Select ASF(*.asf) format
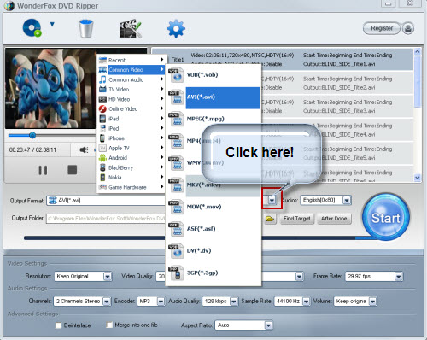 tap(213, 229)
